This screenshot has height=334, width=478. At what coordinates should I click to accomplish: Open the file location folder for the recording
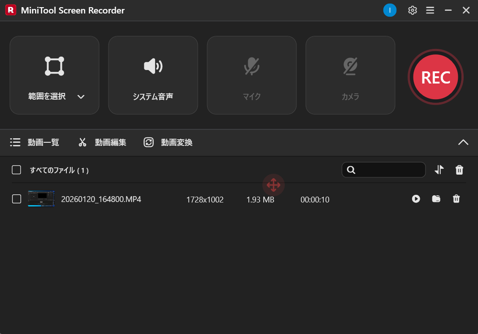436,199
